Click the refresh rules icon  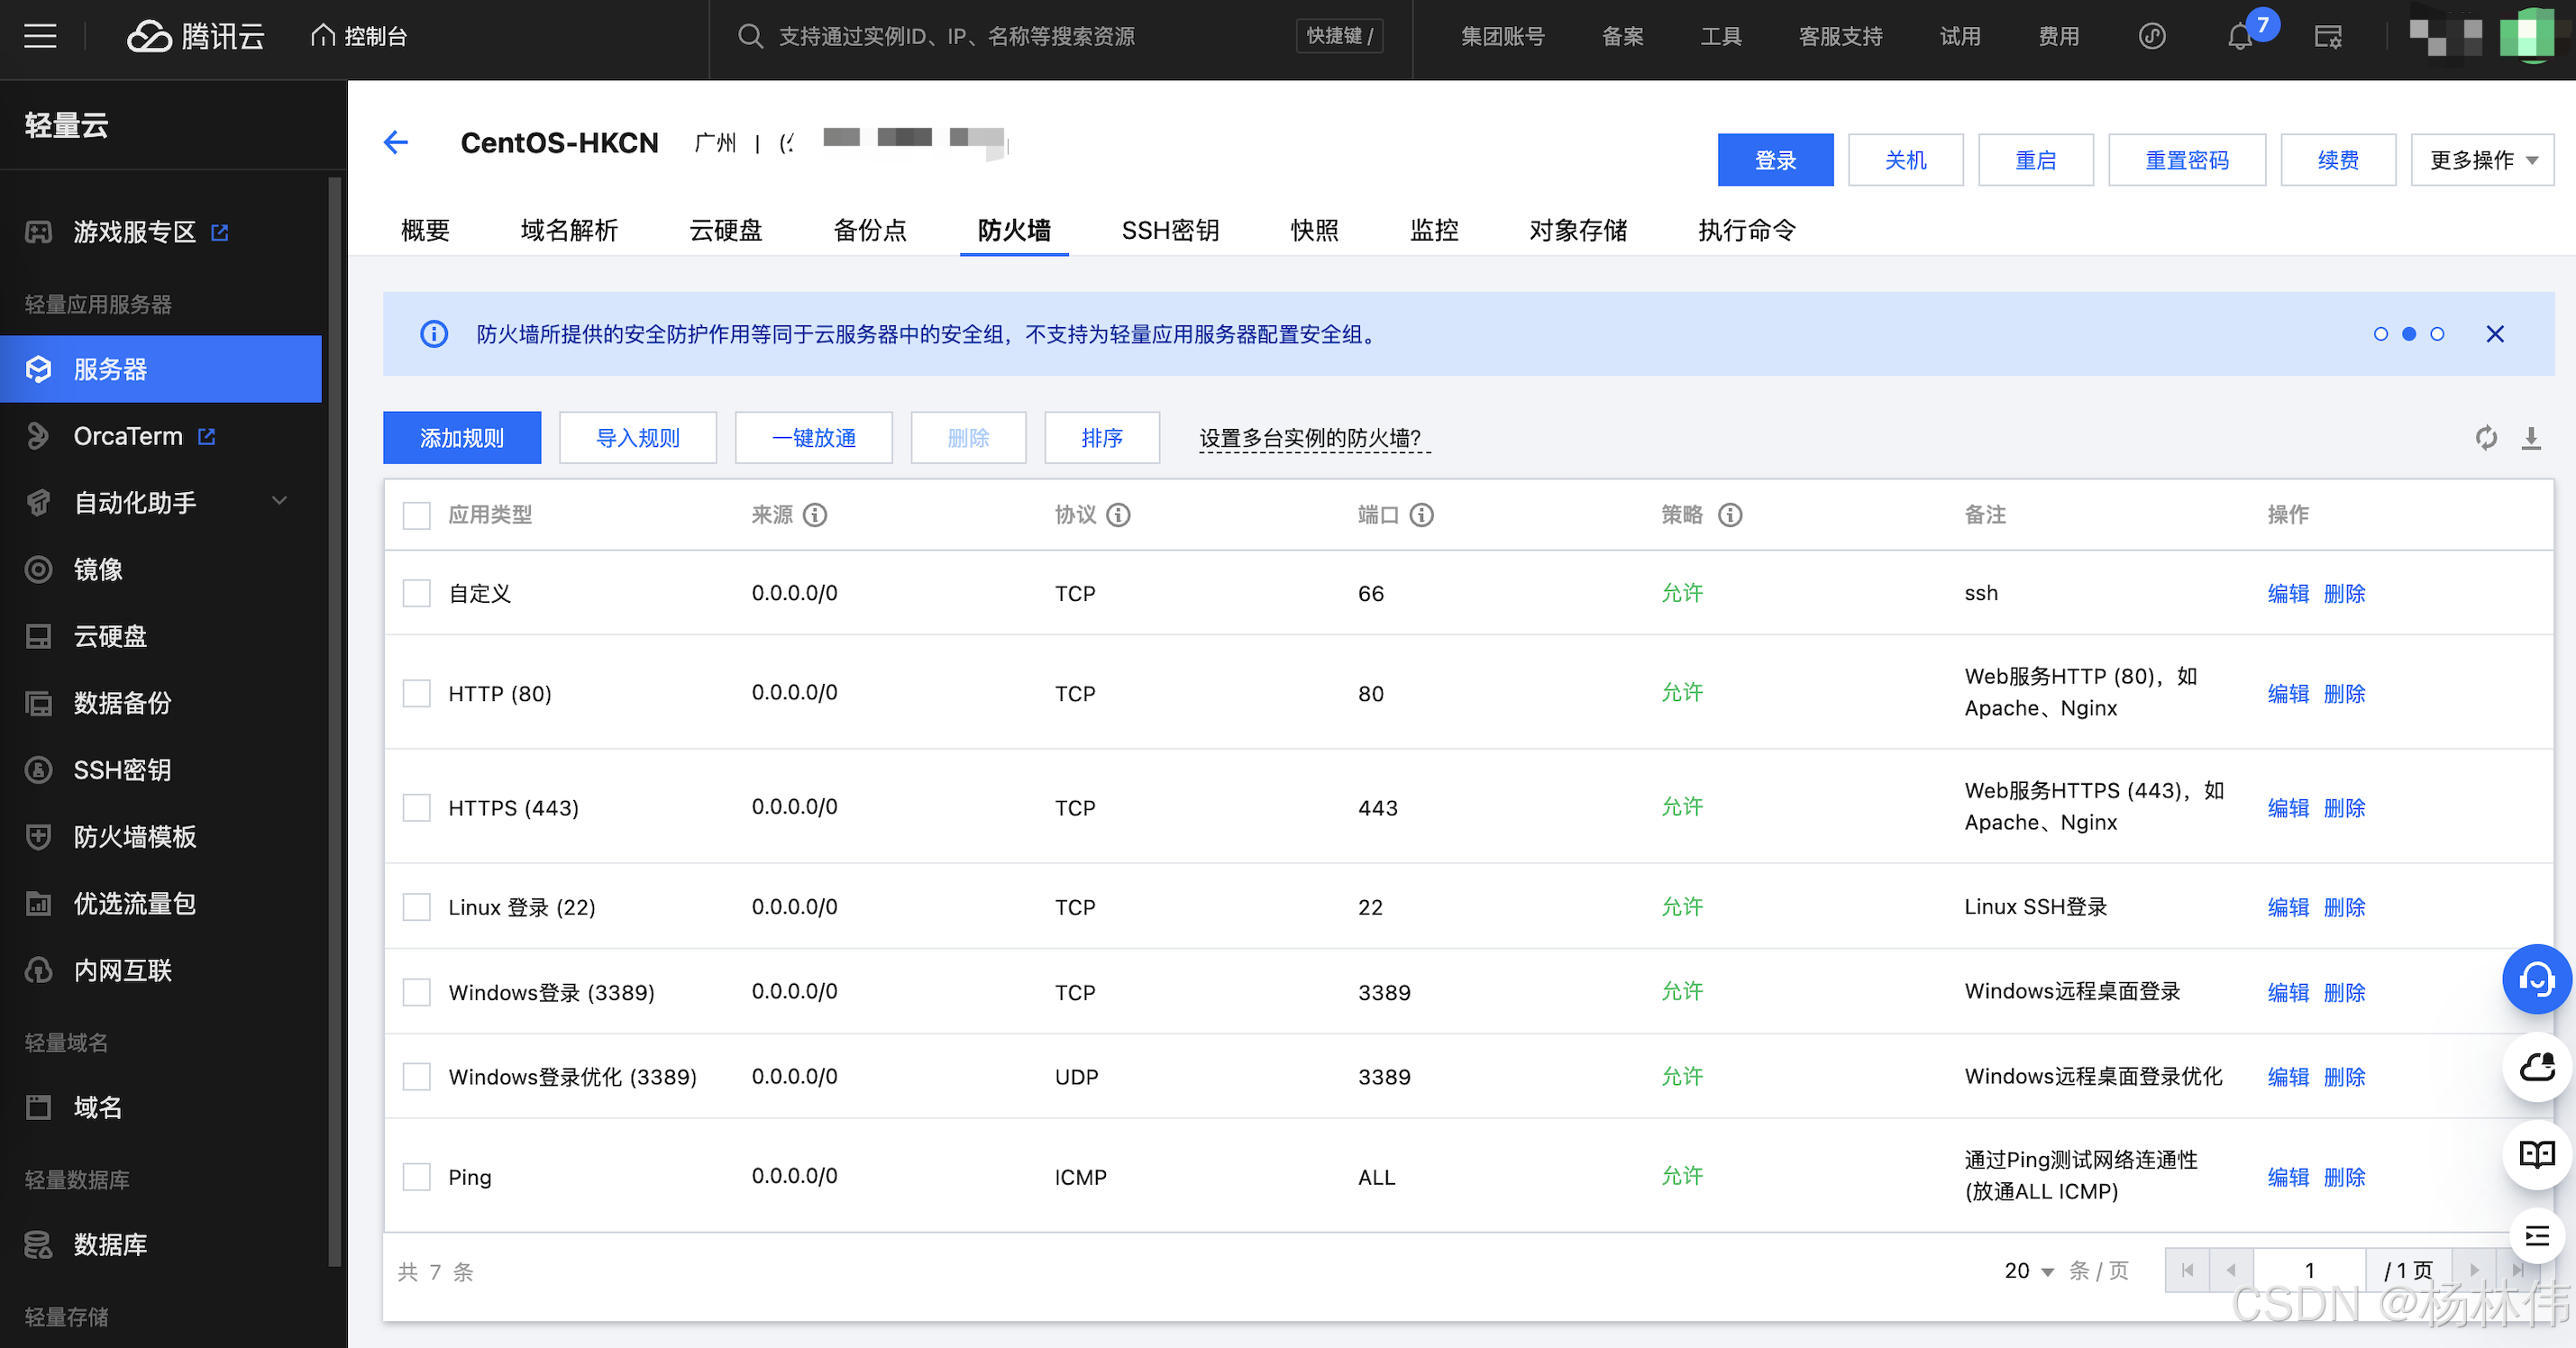tap(2486, 437)
